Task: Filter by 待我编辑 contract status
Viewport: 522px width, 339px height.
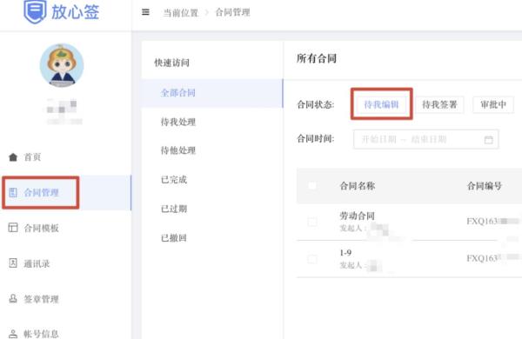Action: 382,104
